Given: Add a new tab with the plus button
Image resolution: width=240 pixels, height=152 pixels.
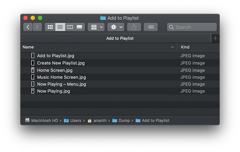Looking at the screenshot, I should pyautogui.click(x=215, y=38).
